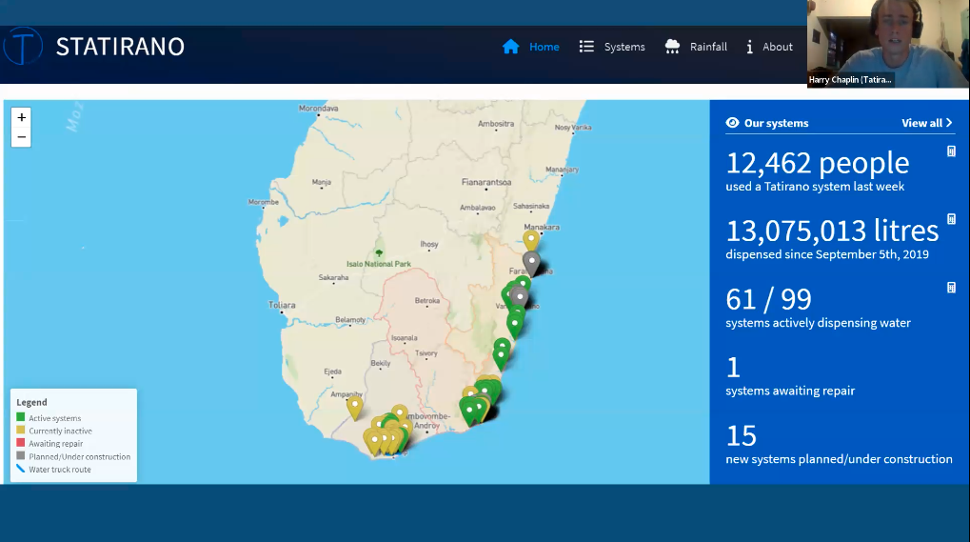The height and width of the screenshot is (542, 970).
Task: Click the gray marker at Vangaindrano
Action: coord(520,298)
